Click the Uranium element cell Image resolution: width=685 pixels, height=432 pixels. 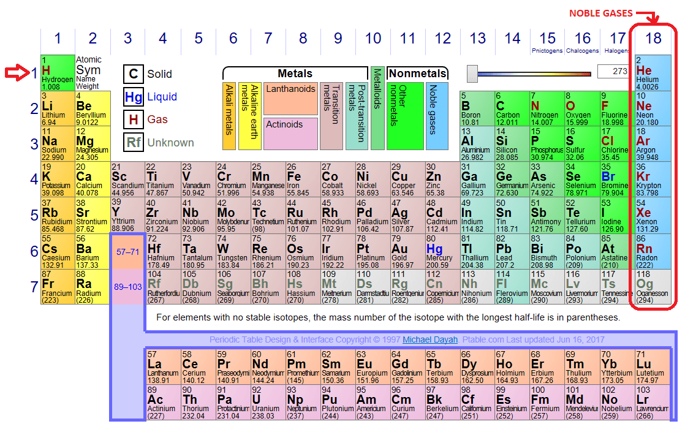click(x=268, y=403)
